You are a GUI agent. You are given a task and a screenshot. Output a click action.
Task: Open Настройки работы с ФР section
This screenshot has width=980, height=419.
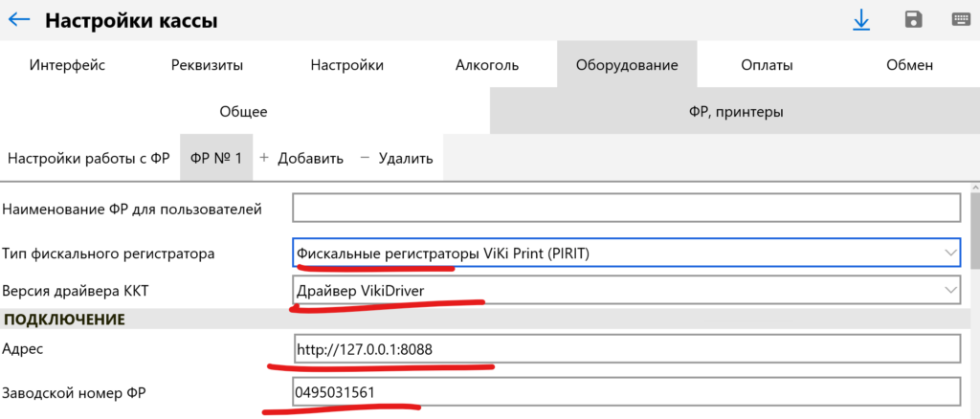click(89, 158)
